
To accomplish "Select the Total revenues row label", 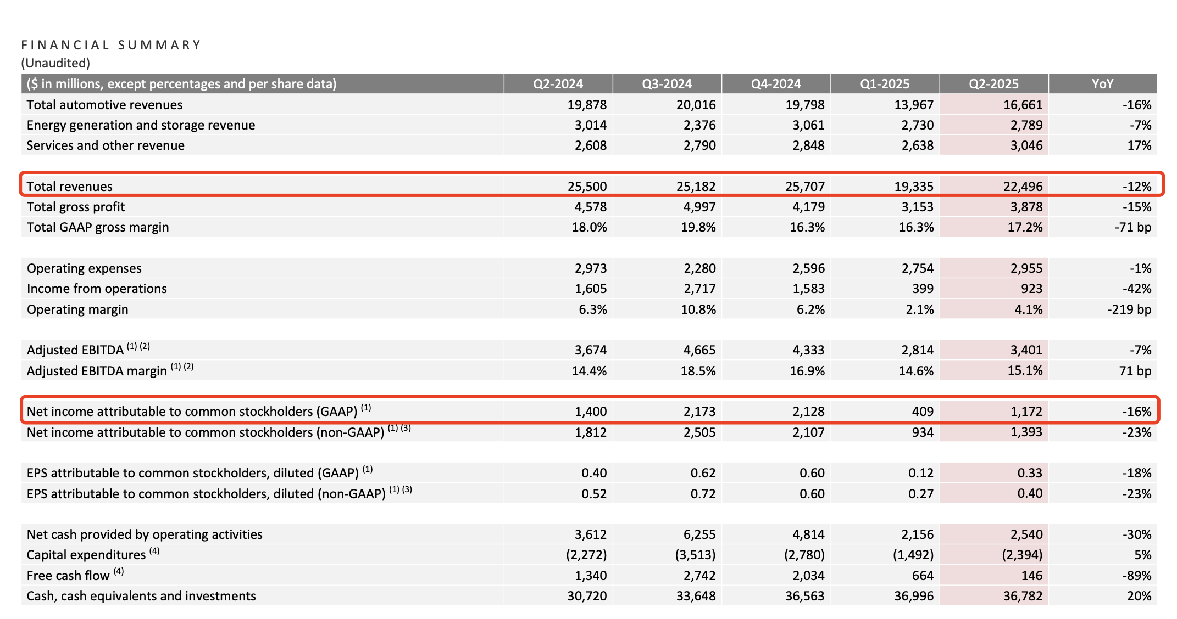I will pyautogui.click(x=70, y=187).
